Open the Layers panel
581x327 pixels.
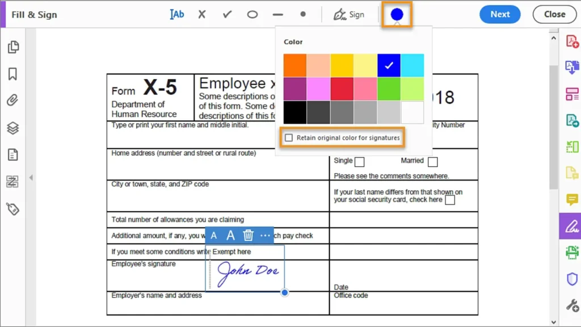click(14, 127)
